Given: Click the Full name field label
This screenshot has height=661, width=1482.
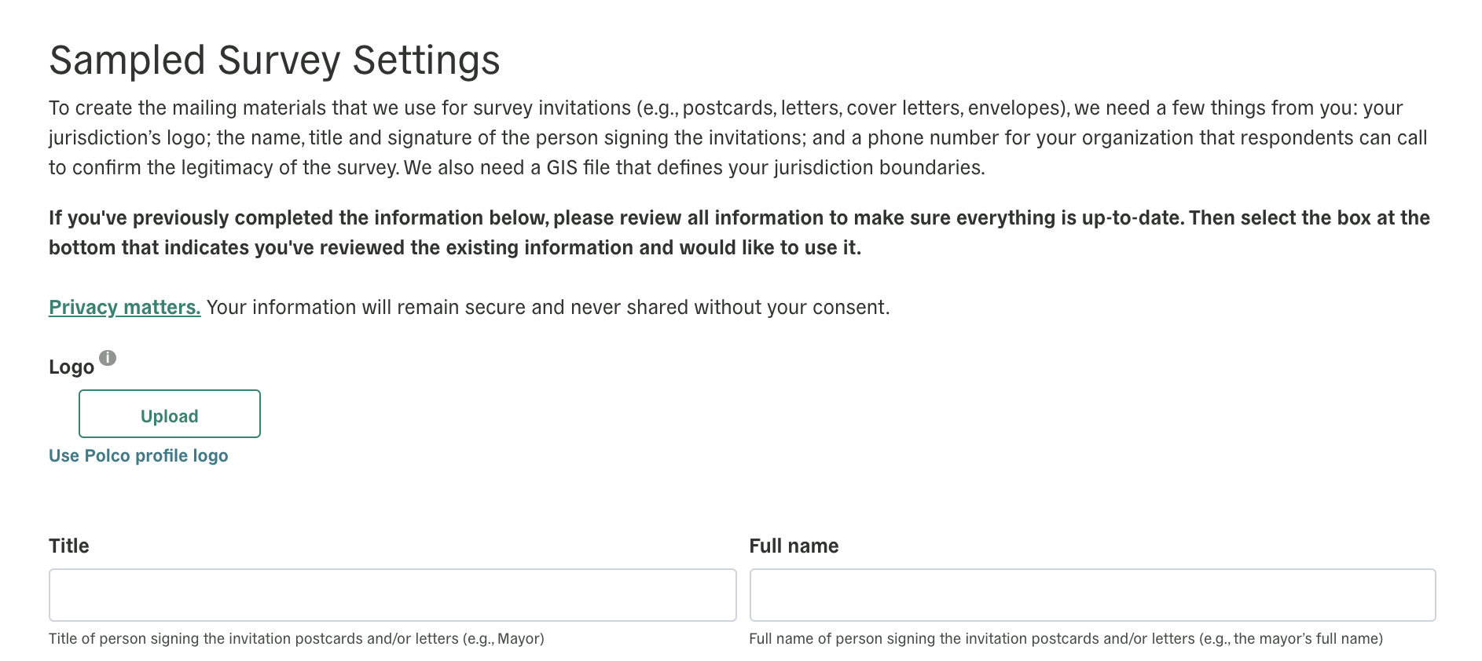Looking at the screenshot, I should (x=794, y=546).
